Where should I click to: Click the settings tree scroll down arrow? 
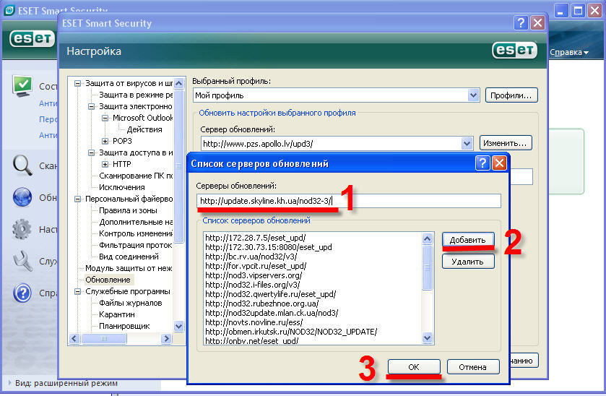(178, 326)
